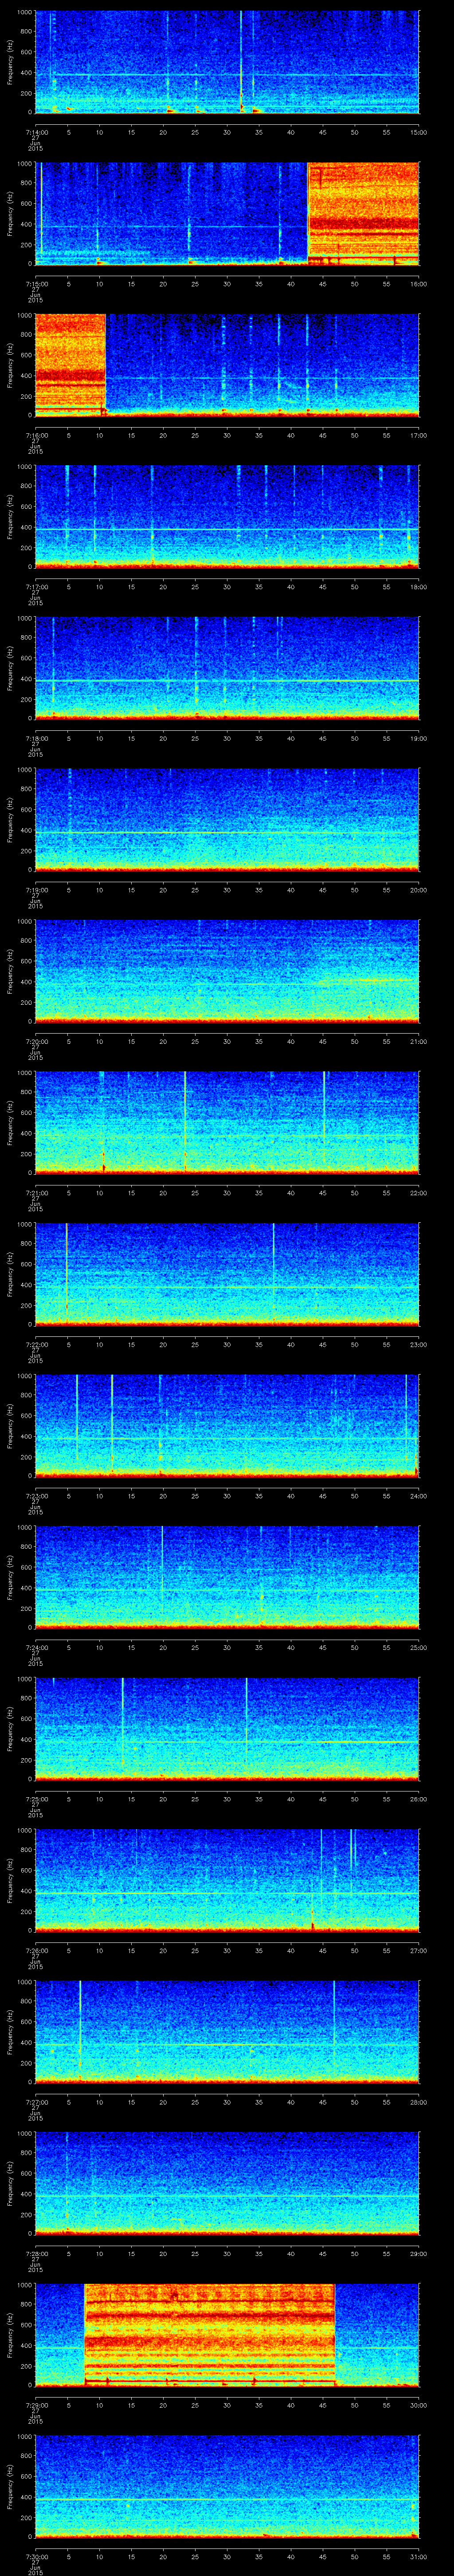This screenshot has width=454, height=2576.
Task: Click the 31:00 end time label
Action: [418, 2556]
